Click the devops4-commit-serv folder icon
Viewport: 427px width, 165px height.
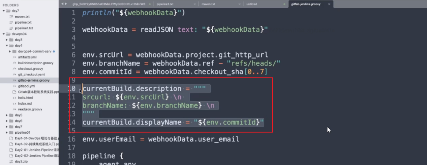[x=14, y=51]
